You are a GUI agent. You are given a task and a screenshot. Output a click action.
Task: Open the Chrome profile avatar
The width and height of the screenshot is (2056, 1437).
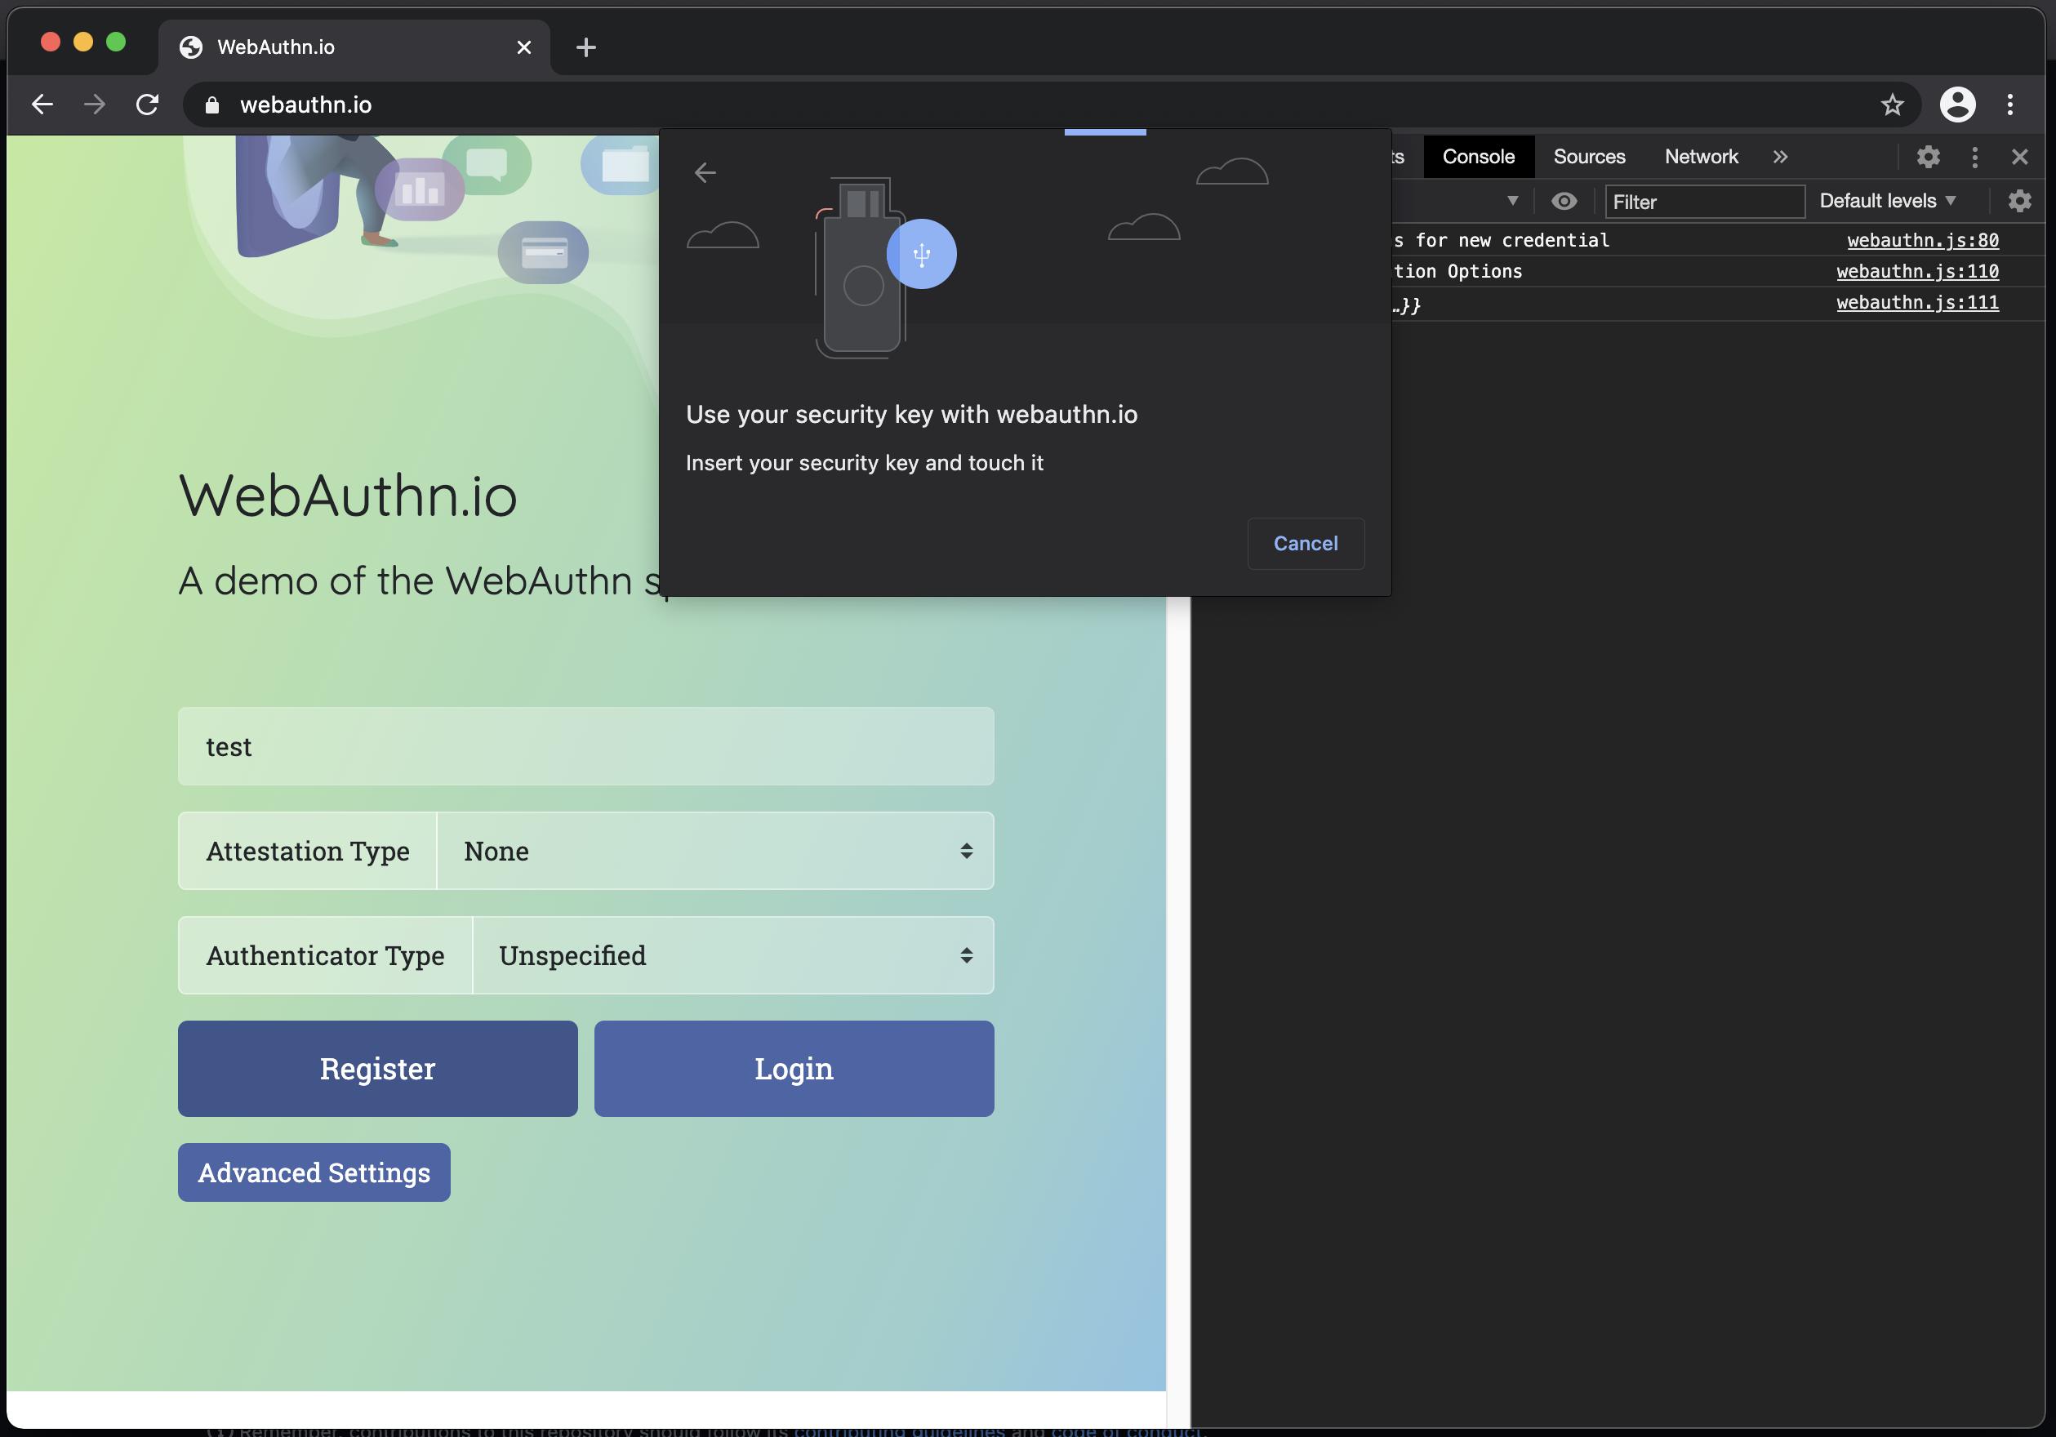pos(1957,105)
